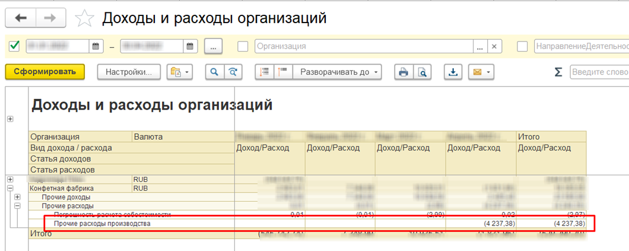Click the magnifier find icon in toolbar

214,72
